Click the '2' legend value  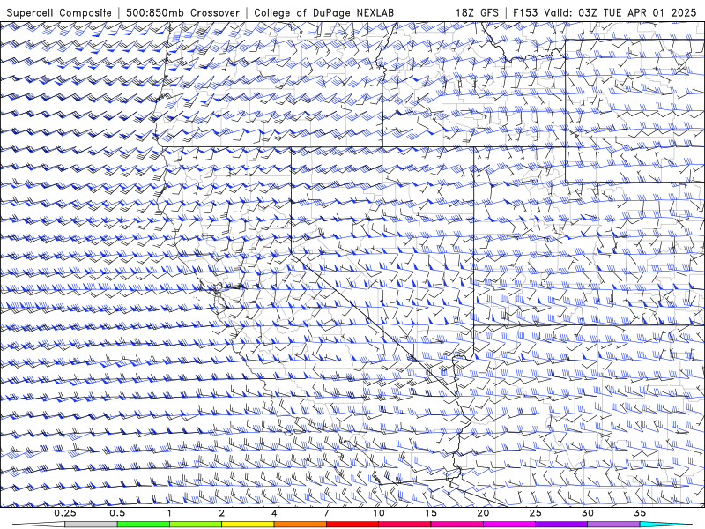point(222,513)
